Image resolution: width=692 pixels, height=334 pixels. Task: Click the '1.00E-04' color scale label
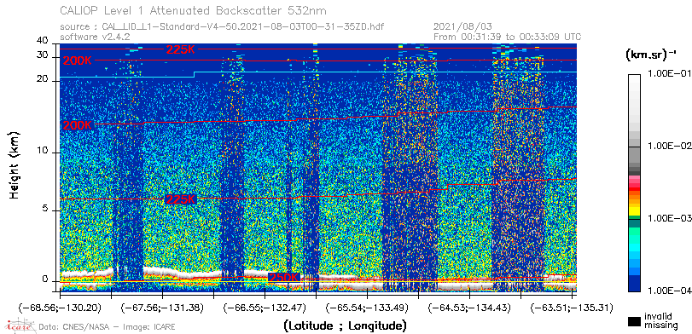[669, 291]
